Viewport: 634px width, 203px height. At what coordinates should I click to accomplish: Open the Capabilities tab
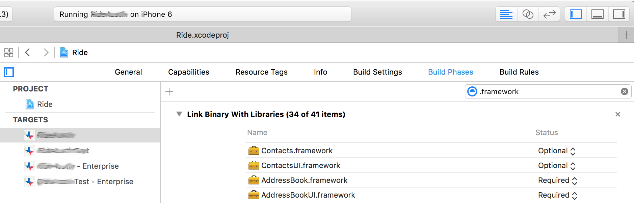[x=188, y=72]
